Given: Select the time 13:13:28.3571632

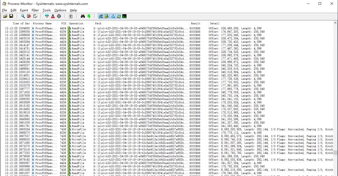Looking at the screenshot, I should pos(17,92).
